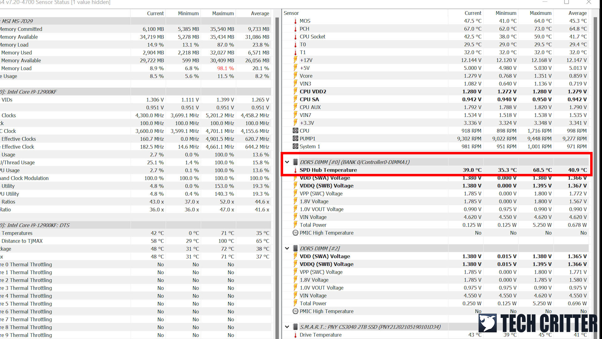The height and width of the screenshot is (339, 602).
Task: Click the 68.5 °C SPD Hub maximum value
Action: click(542, 170)
